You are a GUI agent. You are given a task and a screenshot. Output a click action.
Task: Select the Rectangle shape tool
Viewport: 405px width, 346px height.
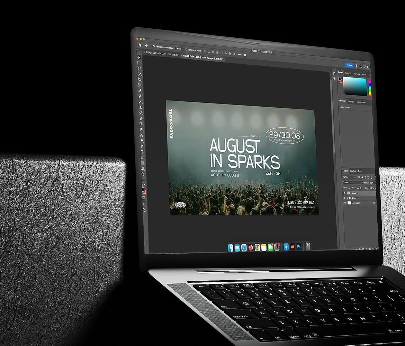142,163
